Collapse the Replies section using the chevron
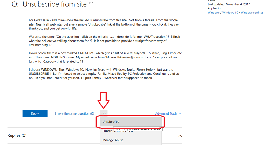This screenshot has height=154, width=270. pyautogui.click(x=180, y=136)
